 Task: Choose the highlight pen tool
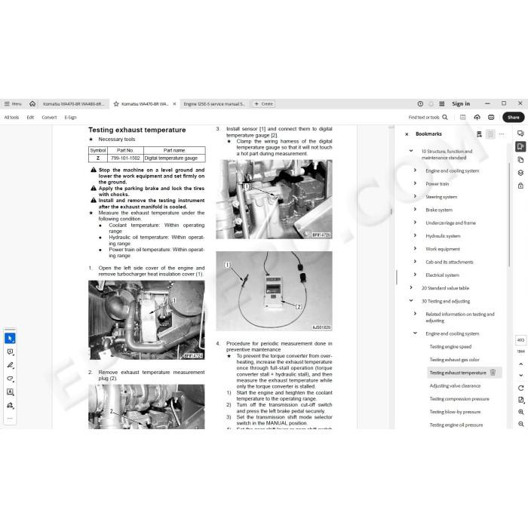point(10,365)
